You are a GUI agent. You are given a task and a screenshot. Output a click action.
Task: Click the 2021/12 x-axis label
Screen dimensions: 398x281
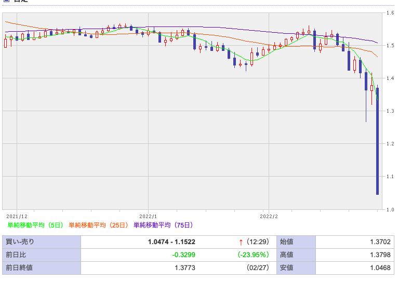pyautogui.click(x=17, y=217)
